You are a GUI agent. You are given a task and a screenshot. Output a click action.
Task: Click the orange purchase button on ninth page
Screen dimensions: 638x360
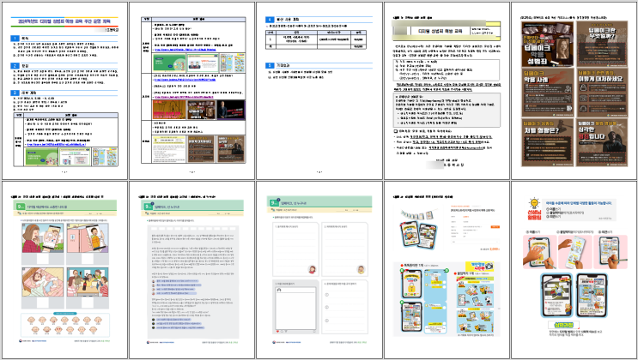point(495,227)
